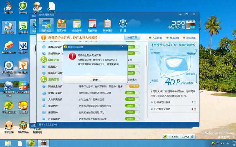Select the FetionSmart desktop icon
Image resolution: width=236 pixels, height=147 pixels.
point(9,47)
